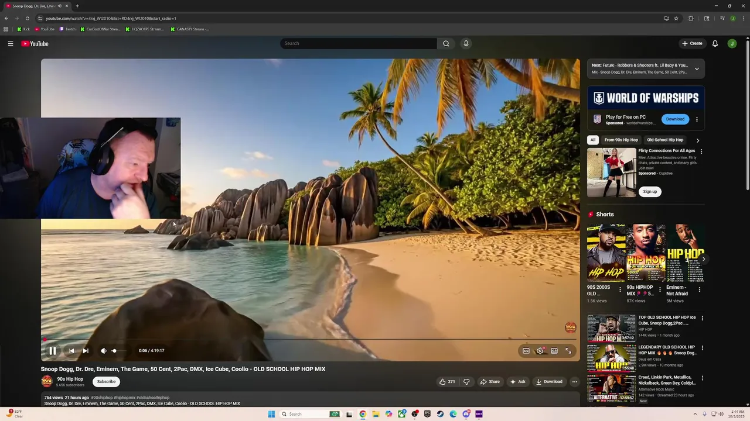Mute the video with the speaker icon
This screenshot has height=421, width=750.
pos(104,351)
